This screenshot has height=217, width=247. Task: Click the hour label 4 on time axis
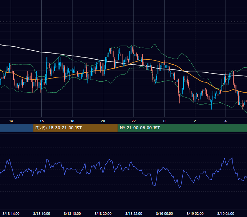coord(226,121)
